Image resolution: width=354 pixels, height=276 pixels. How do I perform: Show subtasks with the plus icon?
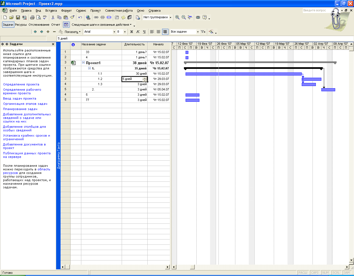tap(48, 32)
